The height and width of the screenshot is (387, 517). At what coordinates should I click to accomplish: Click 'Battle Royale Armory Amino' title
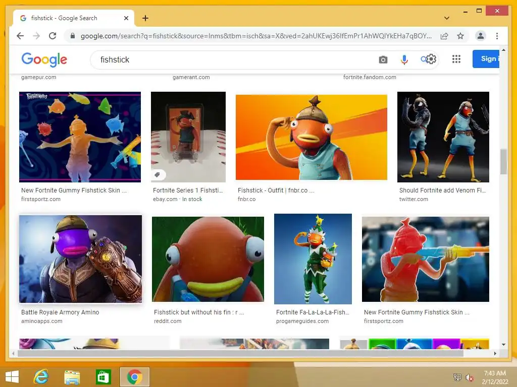60,312
